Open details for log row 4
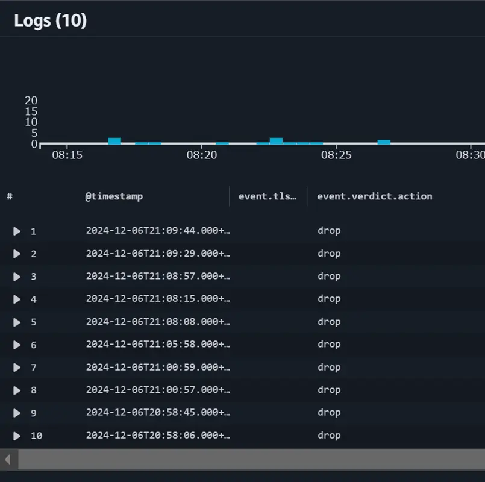Screen dimensions: 485x482 pos(17,299)
